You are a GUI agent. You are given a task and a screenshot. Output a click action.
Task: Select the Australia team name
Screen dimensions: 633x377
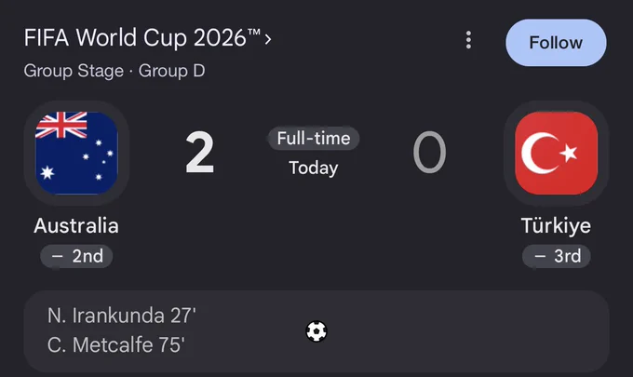pos(76,225)
